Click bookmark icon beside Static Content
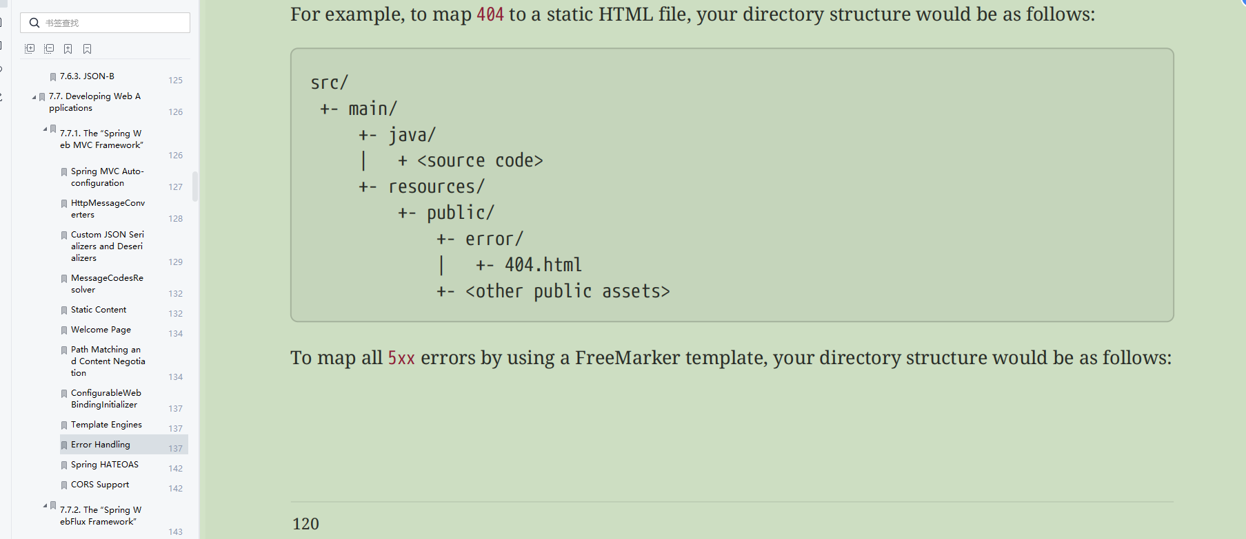 pyautogui.click(x=64, y=310)
